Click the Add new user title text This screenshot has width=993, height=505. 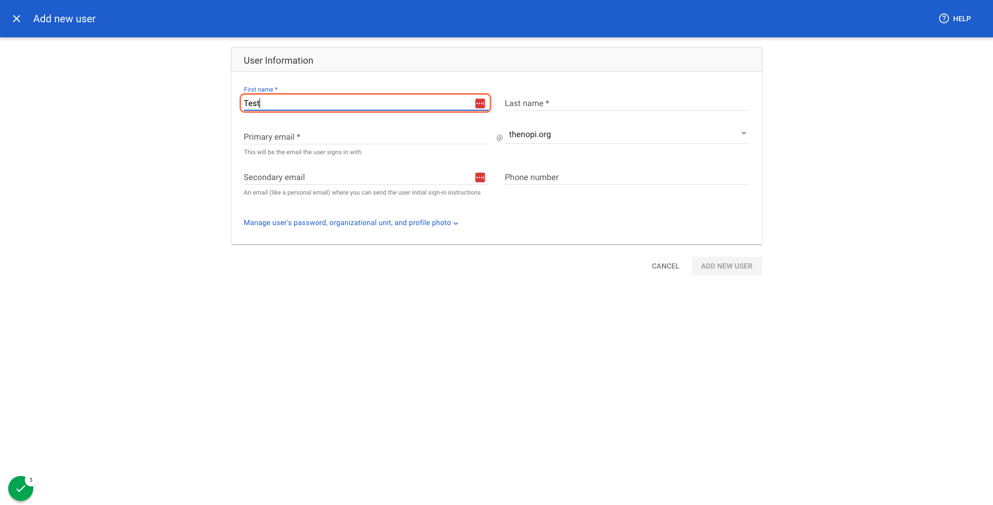click(64, 19)
